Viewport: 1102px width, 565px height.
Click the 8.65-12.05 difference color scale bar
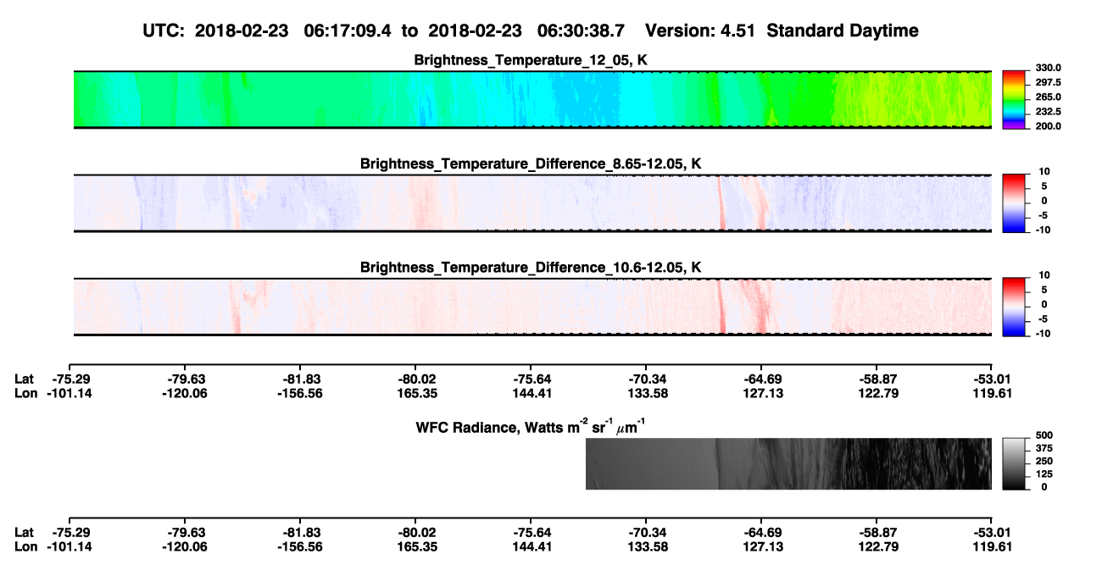[x=1014, y=203]
